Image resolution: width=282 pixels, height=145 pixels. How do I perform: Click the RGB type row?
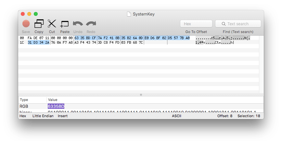(141, 106)
